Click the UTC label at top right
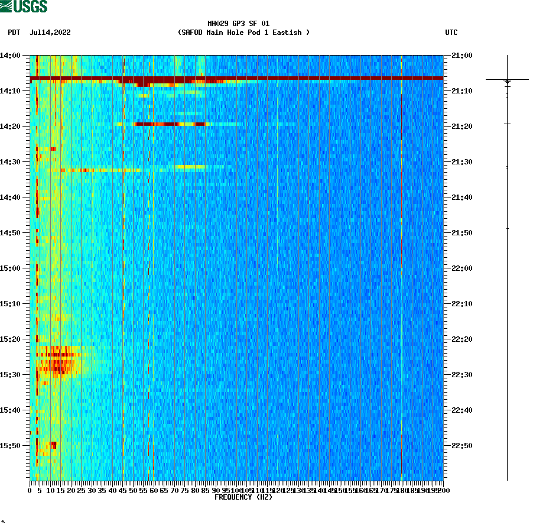This screenshot has height=528, width=533. [x=452, y=33]
